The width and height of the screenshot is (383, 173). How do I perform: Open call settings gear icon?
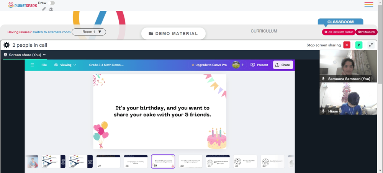[7, 45]
